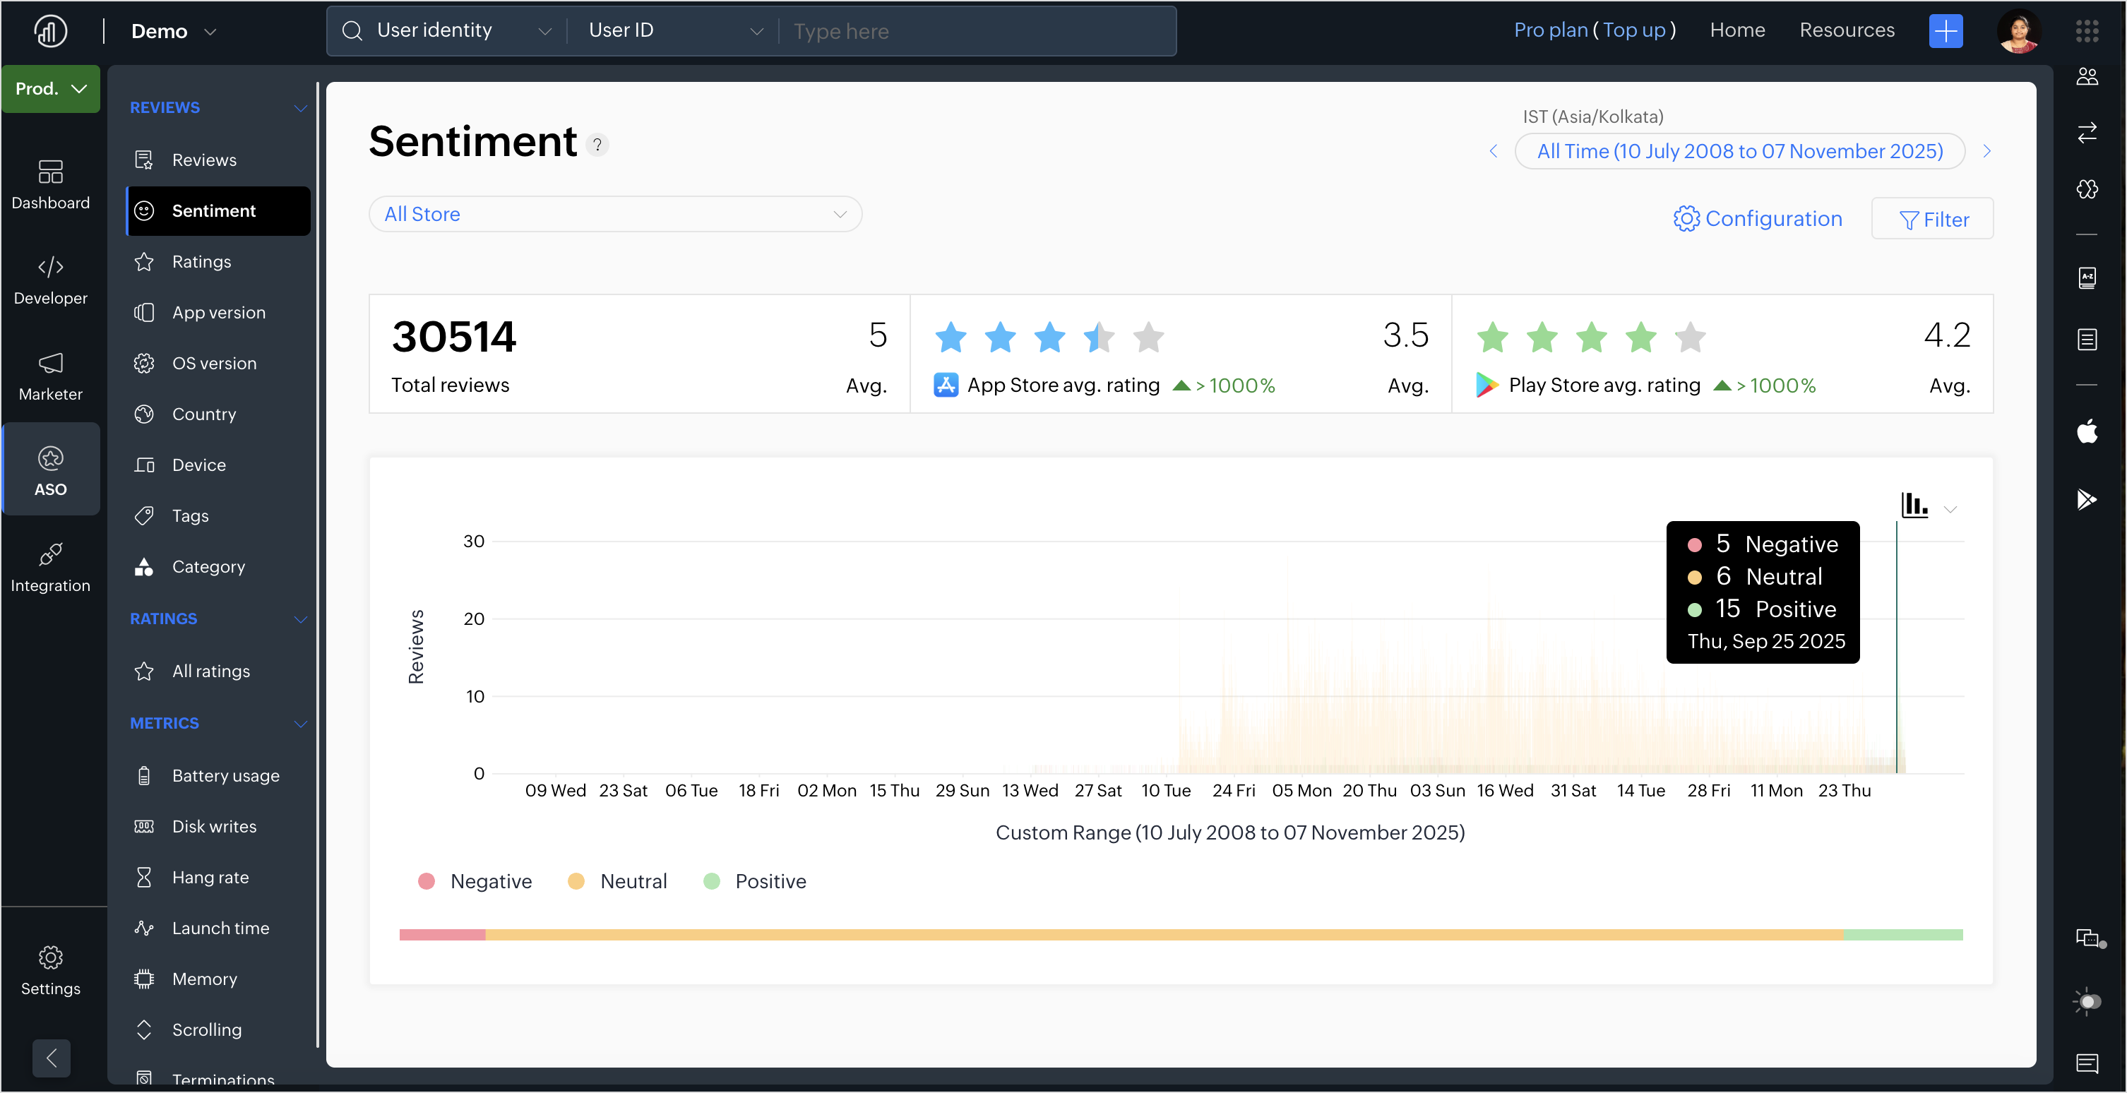Image resolution: width=2127 pixels, height=1093 pixels.
Task: Open the Configuration gear link
Action: click(1757, 219)
